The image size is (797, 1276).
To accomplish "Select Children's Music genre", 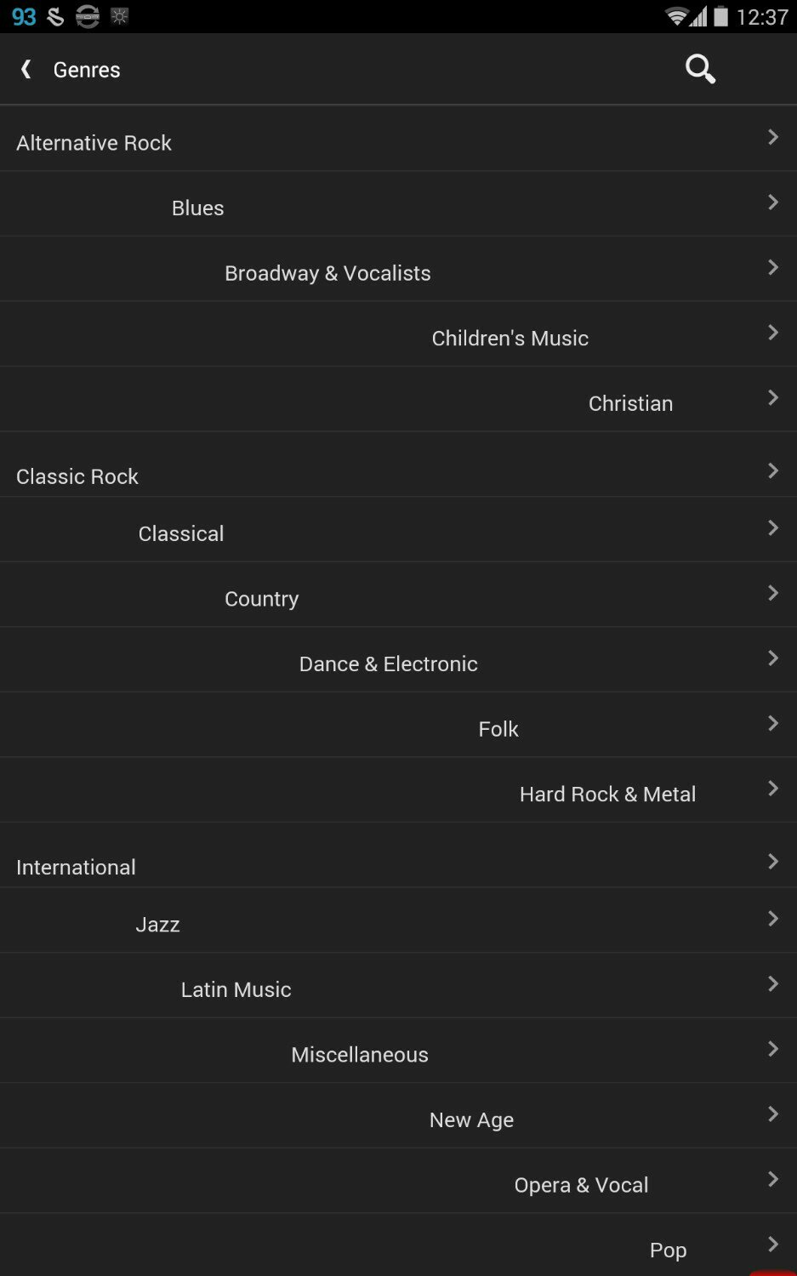I will [510, 339].
